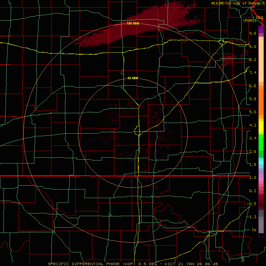Pick the cyan segment of the color scale
The image size is (266, 266).
261,163
